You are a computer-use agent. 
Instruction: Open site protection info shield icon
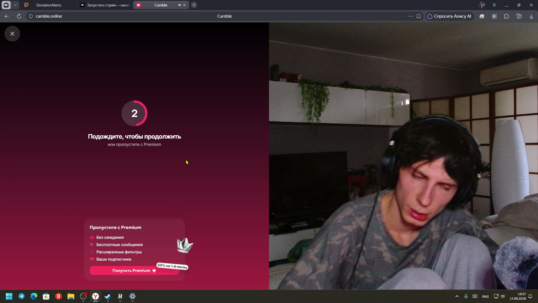pyautogui.click(x=31, y=16)
